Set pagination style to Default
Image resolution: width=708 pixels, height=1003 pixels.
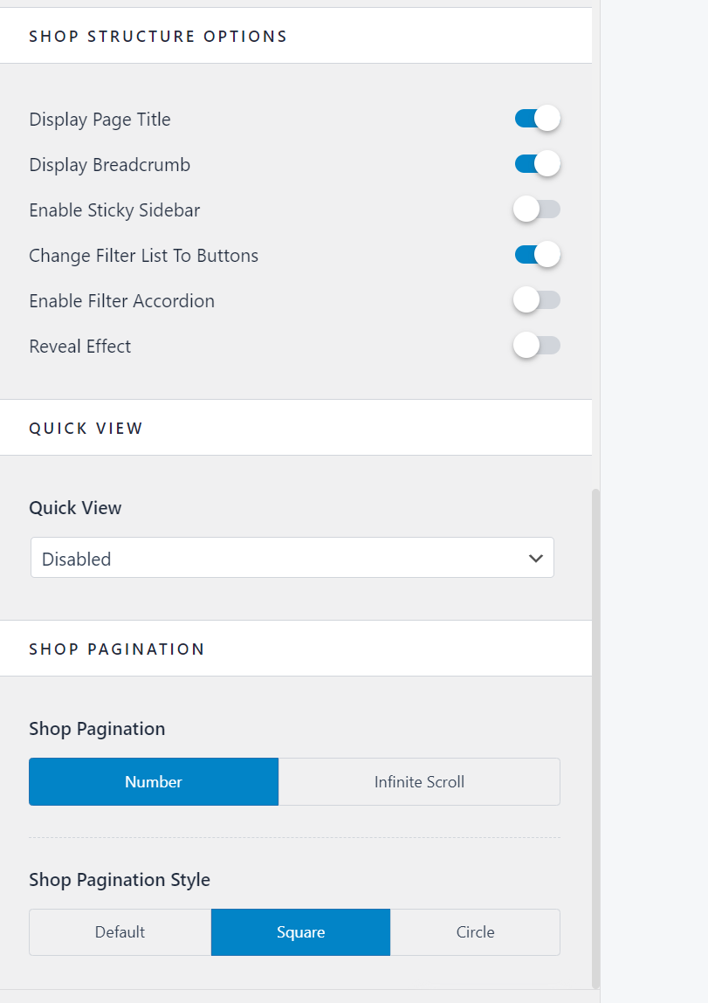point(120,932)
